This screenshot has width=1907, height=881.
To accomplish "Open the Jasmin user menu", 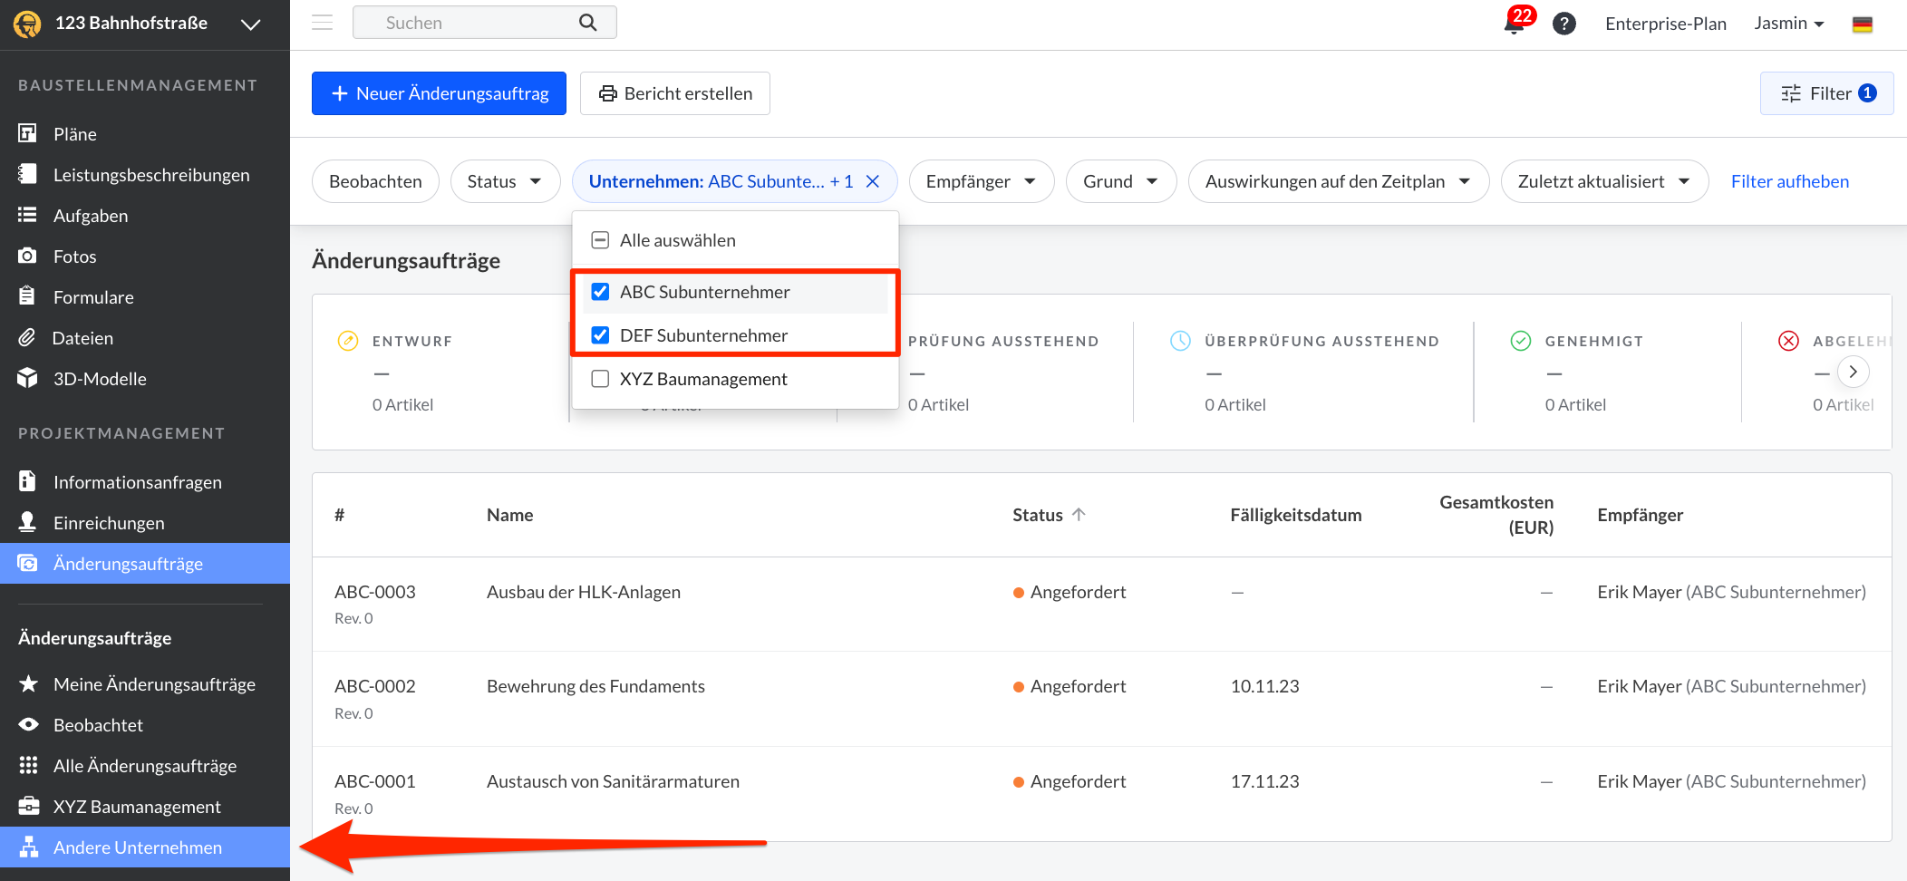I will pos(1788,24).
